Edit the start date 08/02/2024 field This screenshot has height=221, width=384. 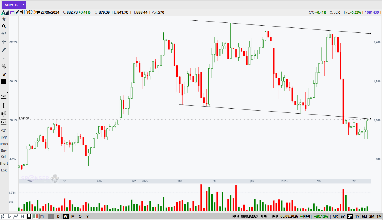(x=250, y=216)
